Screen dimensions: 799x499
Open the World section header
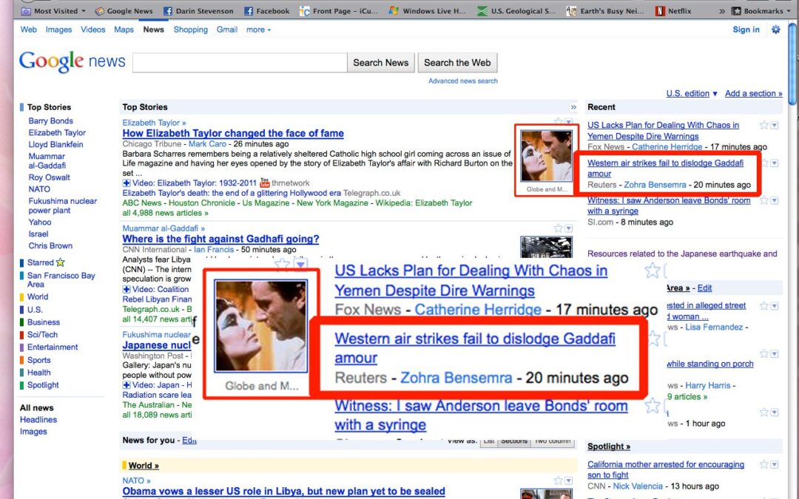pyautogui.click(x=144, y=466)
